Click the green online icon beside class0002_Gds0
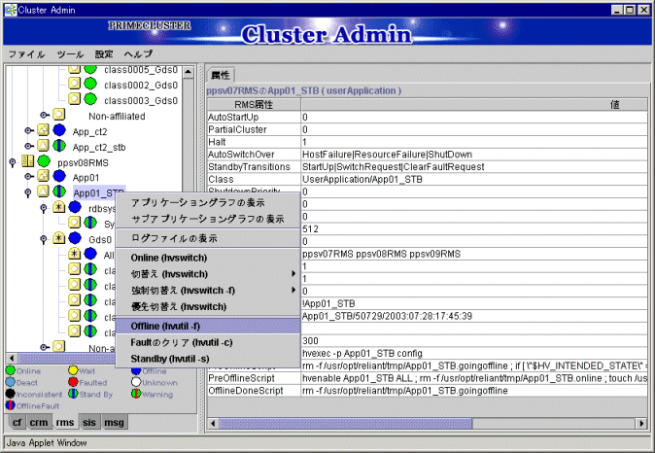 pyautogui.click(x=90, y=84)
